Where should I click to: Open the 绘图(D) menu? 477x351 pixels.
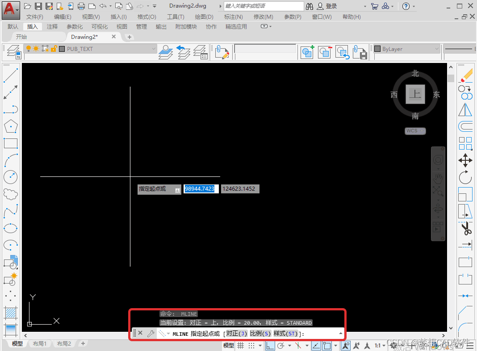[204, 17]
